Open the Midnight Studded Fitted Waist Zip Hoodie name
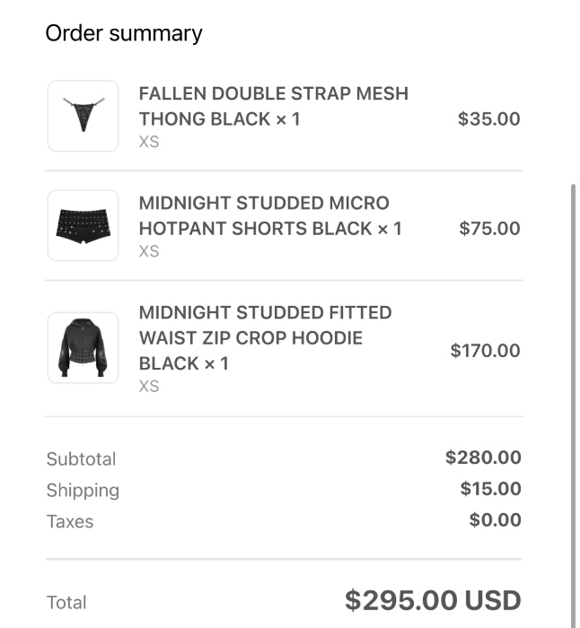This screenshot has height=628, width=580. [265, 337]
